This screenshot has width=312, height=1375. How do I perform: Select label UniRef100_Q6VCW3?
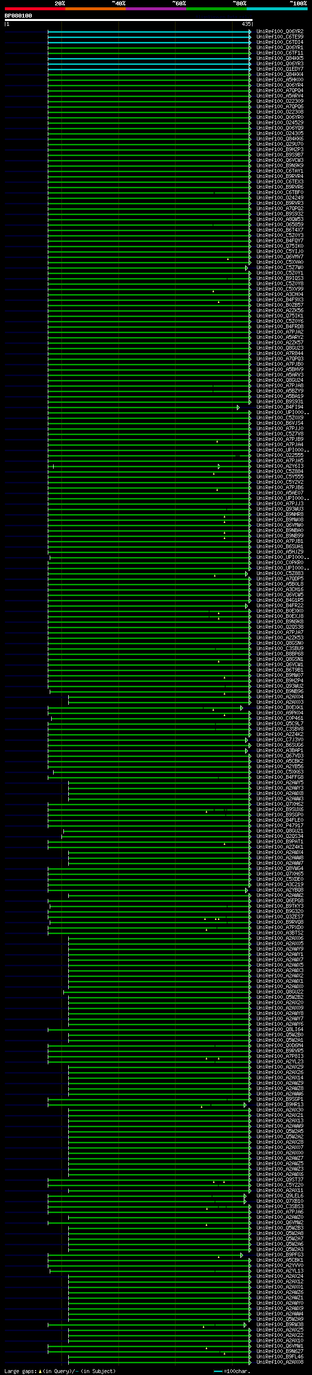tap(279, 160)
